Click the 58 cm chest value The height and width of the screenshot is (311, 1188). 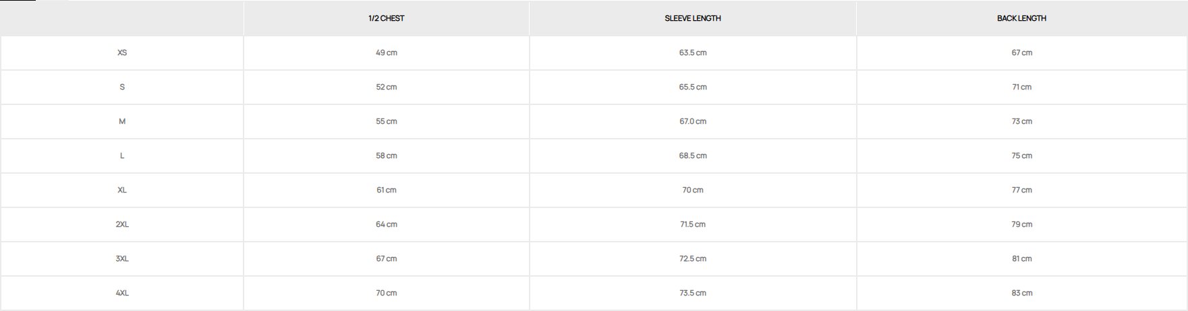pyautogui.click(x=387, y=155)
